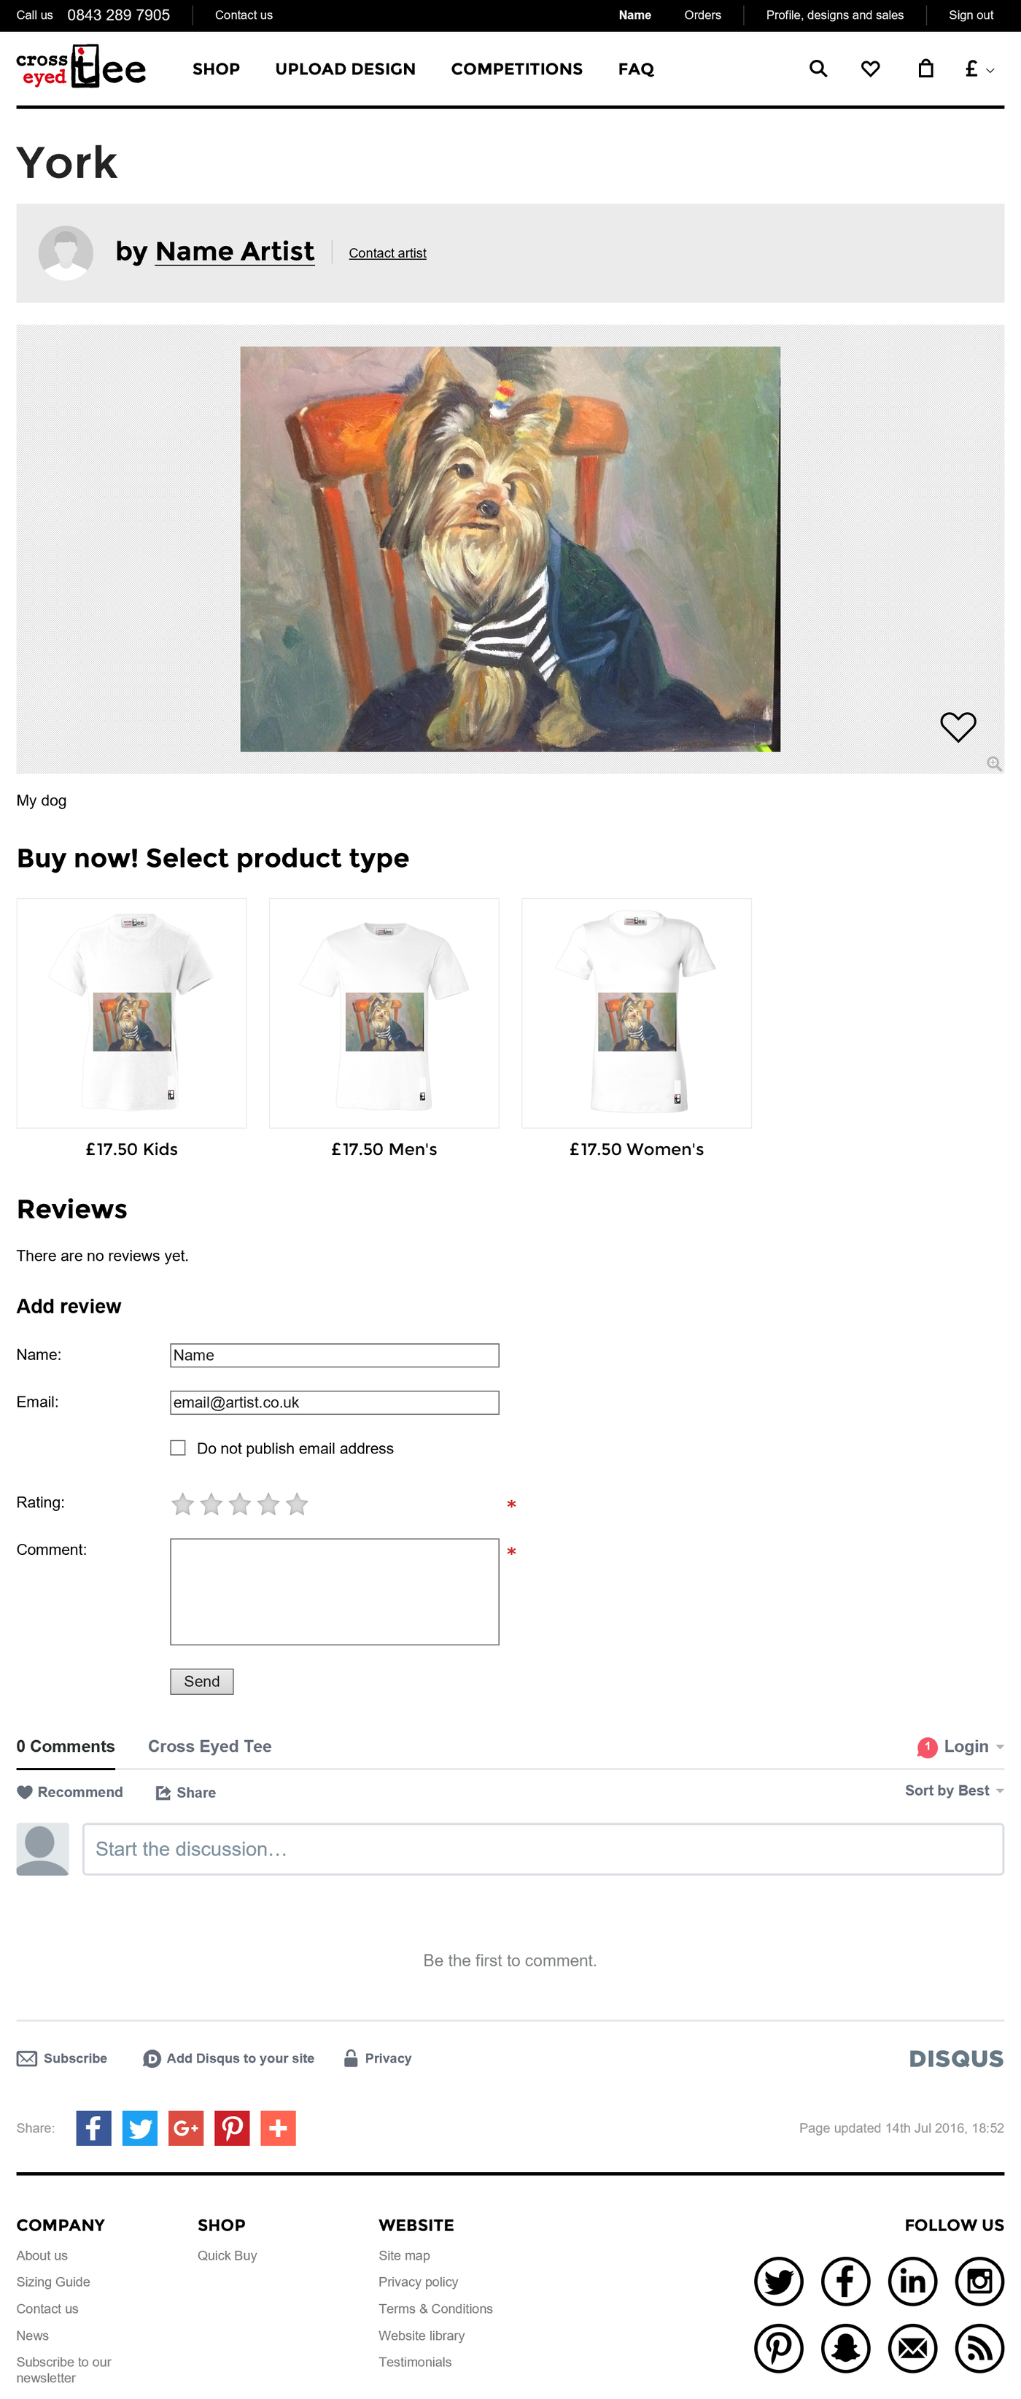Select the Men's t-shirt thumbnail
Screen dimensions: 1021x2399
point(384,1013)
